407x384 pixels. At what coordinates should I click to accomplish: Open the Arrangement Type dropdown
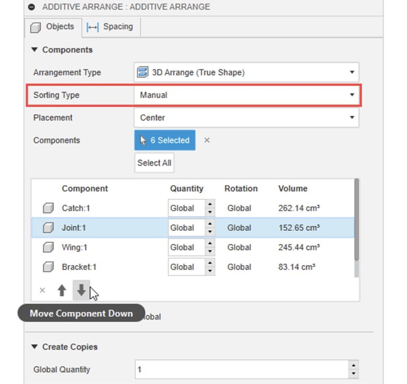(246, 72)
